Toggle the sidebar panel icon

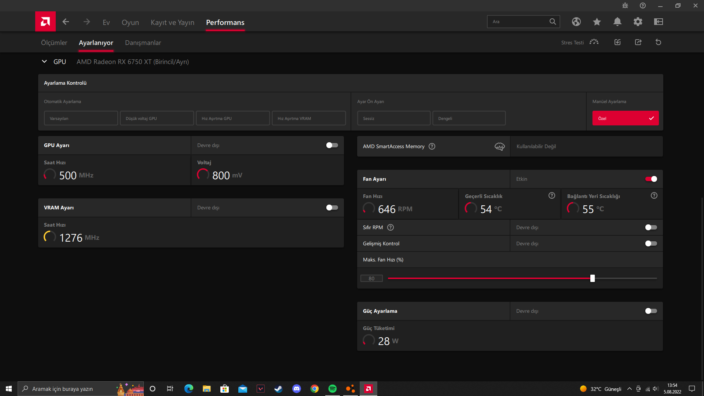[x=659, y=22]
